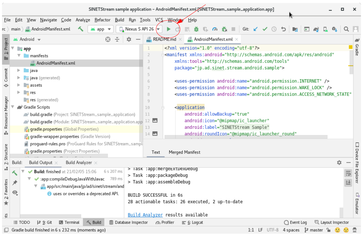Sync Project with Gradle Files elephant icon
Image resolution: width=364 pixels, height=237 pixels.
[316, 29]
